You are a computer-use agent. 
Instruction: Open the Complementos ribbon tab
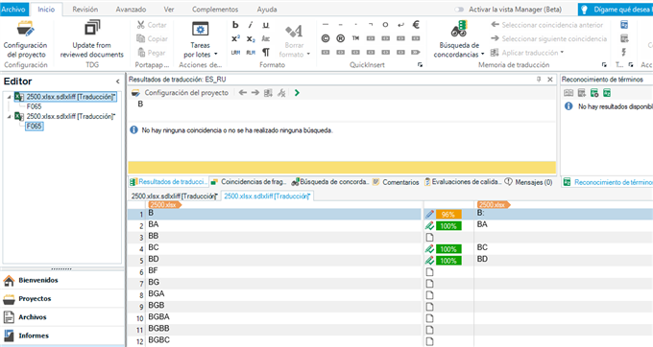click(x=215, y=10)
